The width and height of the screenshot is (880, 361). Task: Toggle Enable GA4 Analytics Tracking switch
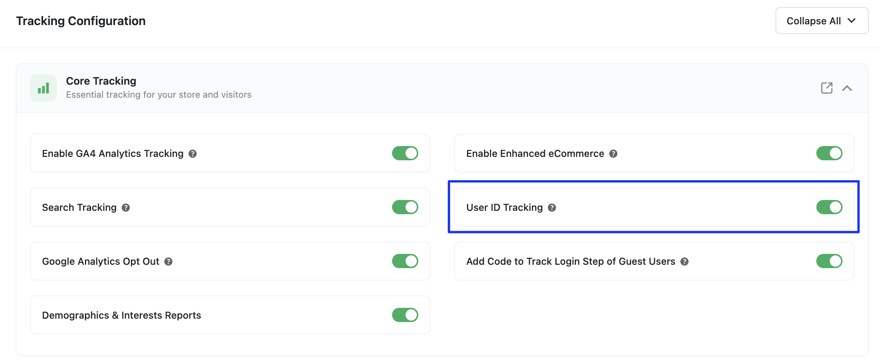coord(405,153)
